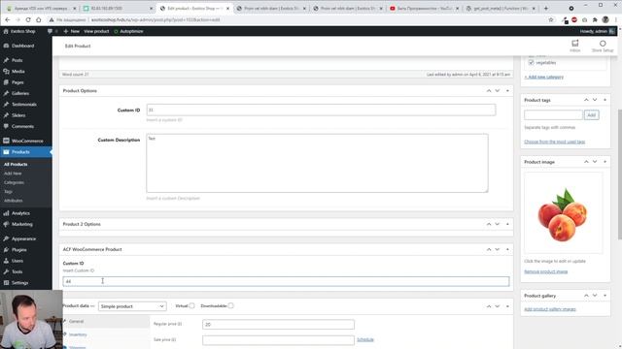This screenshot has width=622, height=349.
Task: Toggle the Product image panel
Action: point(605,162)
